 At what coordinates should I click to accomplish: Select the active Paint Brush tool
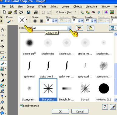tap(2, 63)
